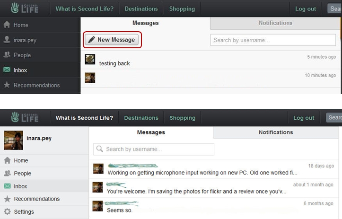The height and width of the screenshot is (219, 342).
Task: Open Destinations in the lower navigation bar
Action: (141, 118)
